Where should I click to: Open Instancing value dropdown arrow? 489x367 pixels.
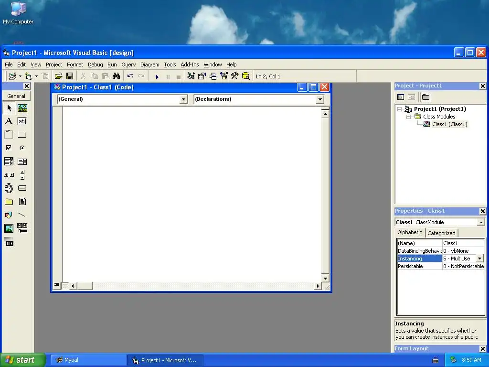pyautogui.click(x=479, y=259)
